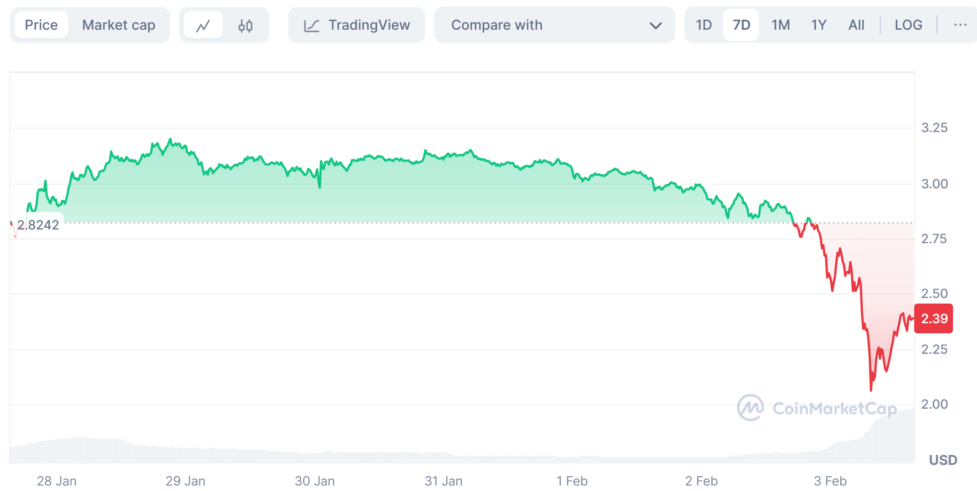Select the 7D time range
The image size is (977, 491).
point(741,25)
